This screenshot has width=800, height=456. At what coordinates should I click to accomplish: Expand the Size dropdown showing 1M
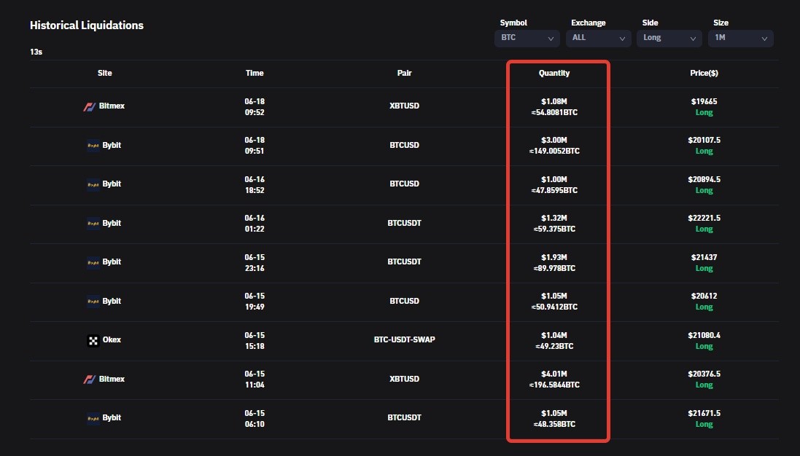(x=741, y=38)
